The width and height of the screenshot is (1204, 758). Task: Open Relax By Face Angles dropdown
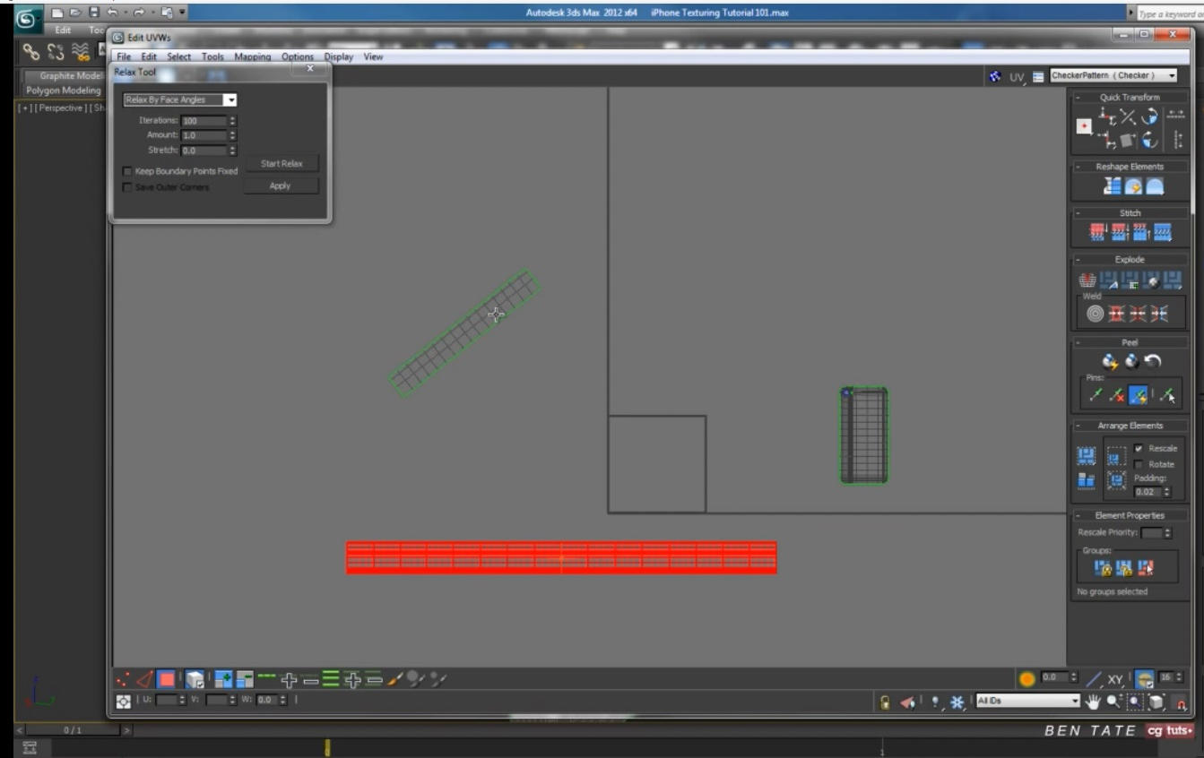pos(179,100)
